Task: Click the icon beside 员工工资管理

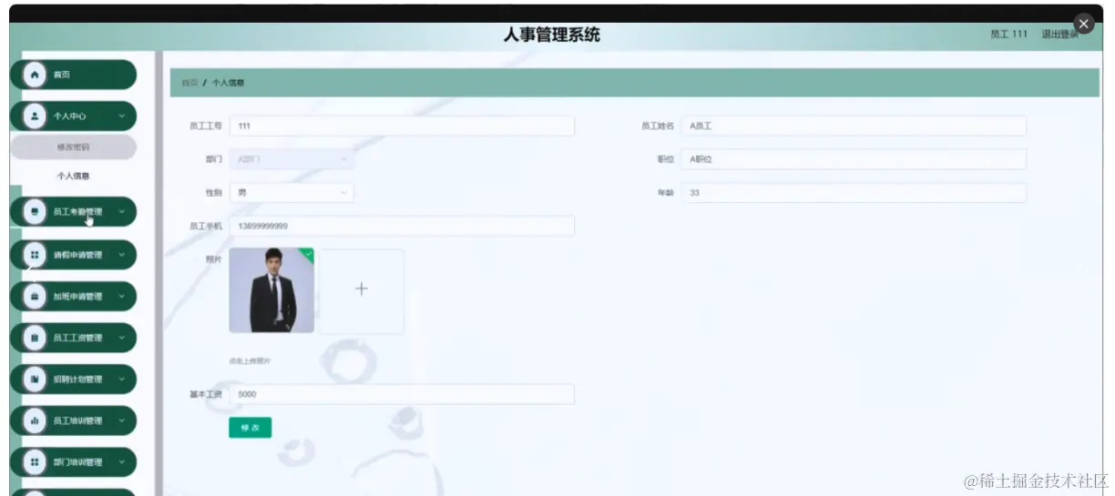Action: (35, 339)
